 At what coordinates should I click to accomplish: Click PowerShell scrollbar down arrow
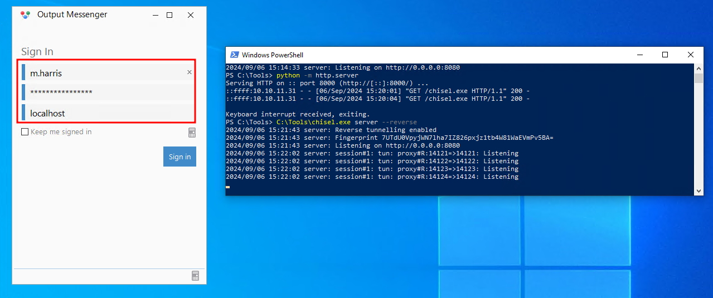pyautogui.click(x=699, y=191)
